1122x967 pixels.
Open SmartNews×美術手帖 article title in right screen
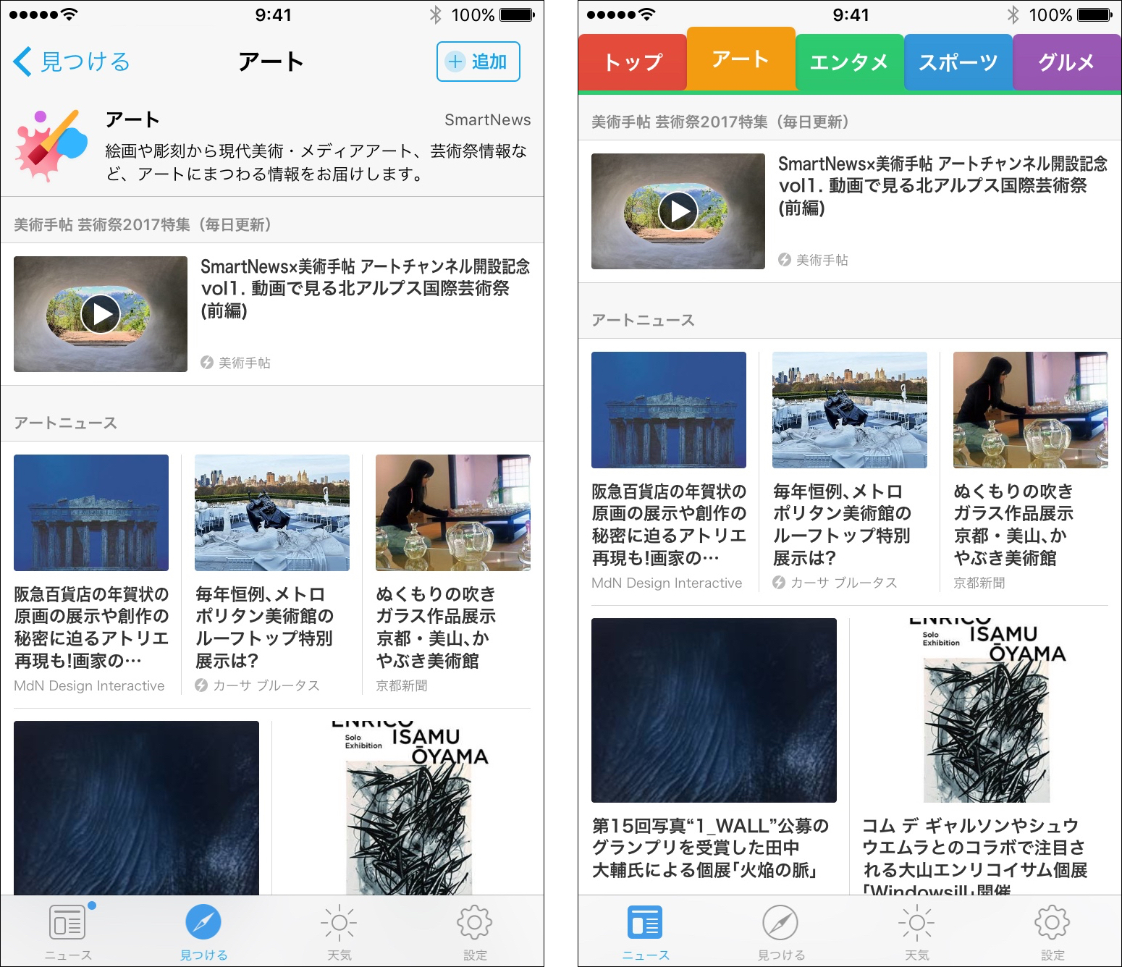pyautogui.click(x=942, y=185)
